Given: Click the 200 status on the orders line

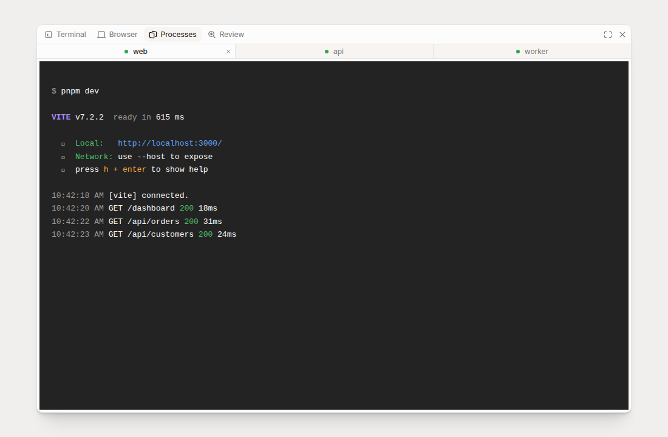Looking at the screenshot, I should point(191,222).
